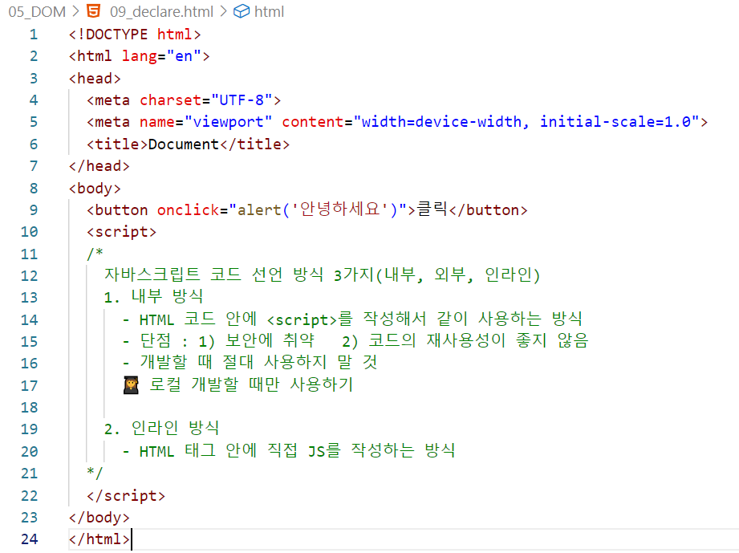Click the html symbol breadcrumb
The image size is (739, 553).
pos(269,11)
